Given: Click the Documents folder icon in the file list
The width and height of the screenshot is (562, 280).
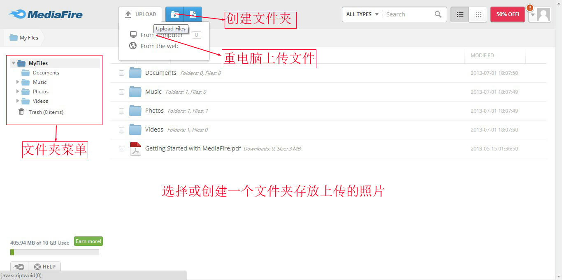Looking at the screenshot, I should [135, 73].
